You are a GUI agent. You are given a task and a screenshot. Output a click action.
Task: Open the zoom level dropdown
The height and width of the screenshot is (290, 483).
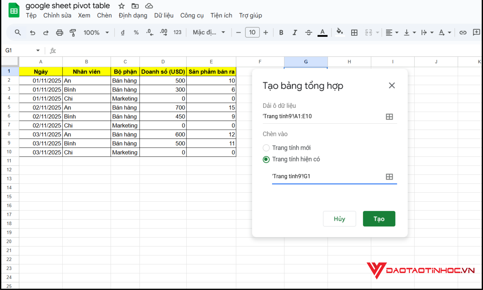(x=96, y=32)
